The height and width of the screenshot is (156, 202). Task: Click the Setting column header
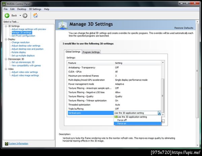[x=138, y=63]
